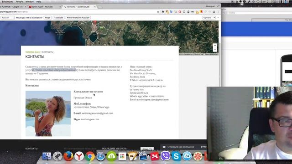This screenshot has width=292, height=164.
Task: Open a new tab
Action: pos(100,7)
